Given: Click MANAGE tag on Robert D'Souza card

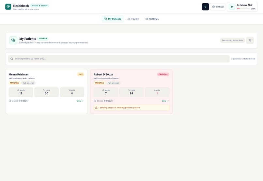Looking at the screenshot, I should (x=100, y=83).
